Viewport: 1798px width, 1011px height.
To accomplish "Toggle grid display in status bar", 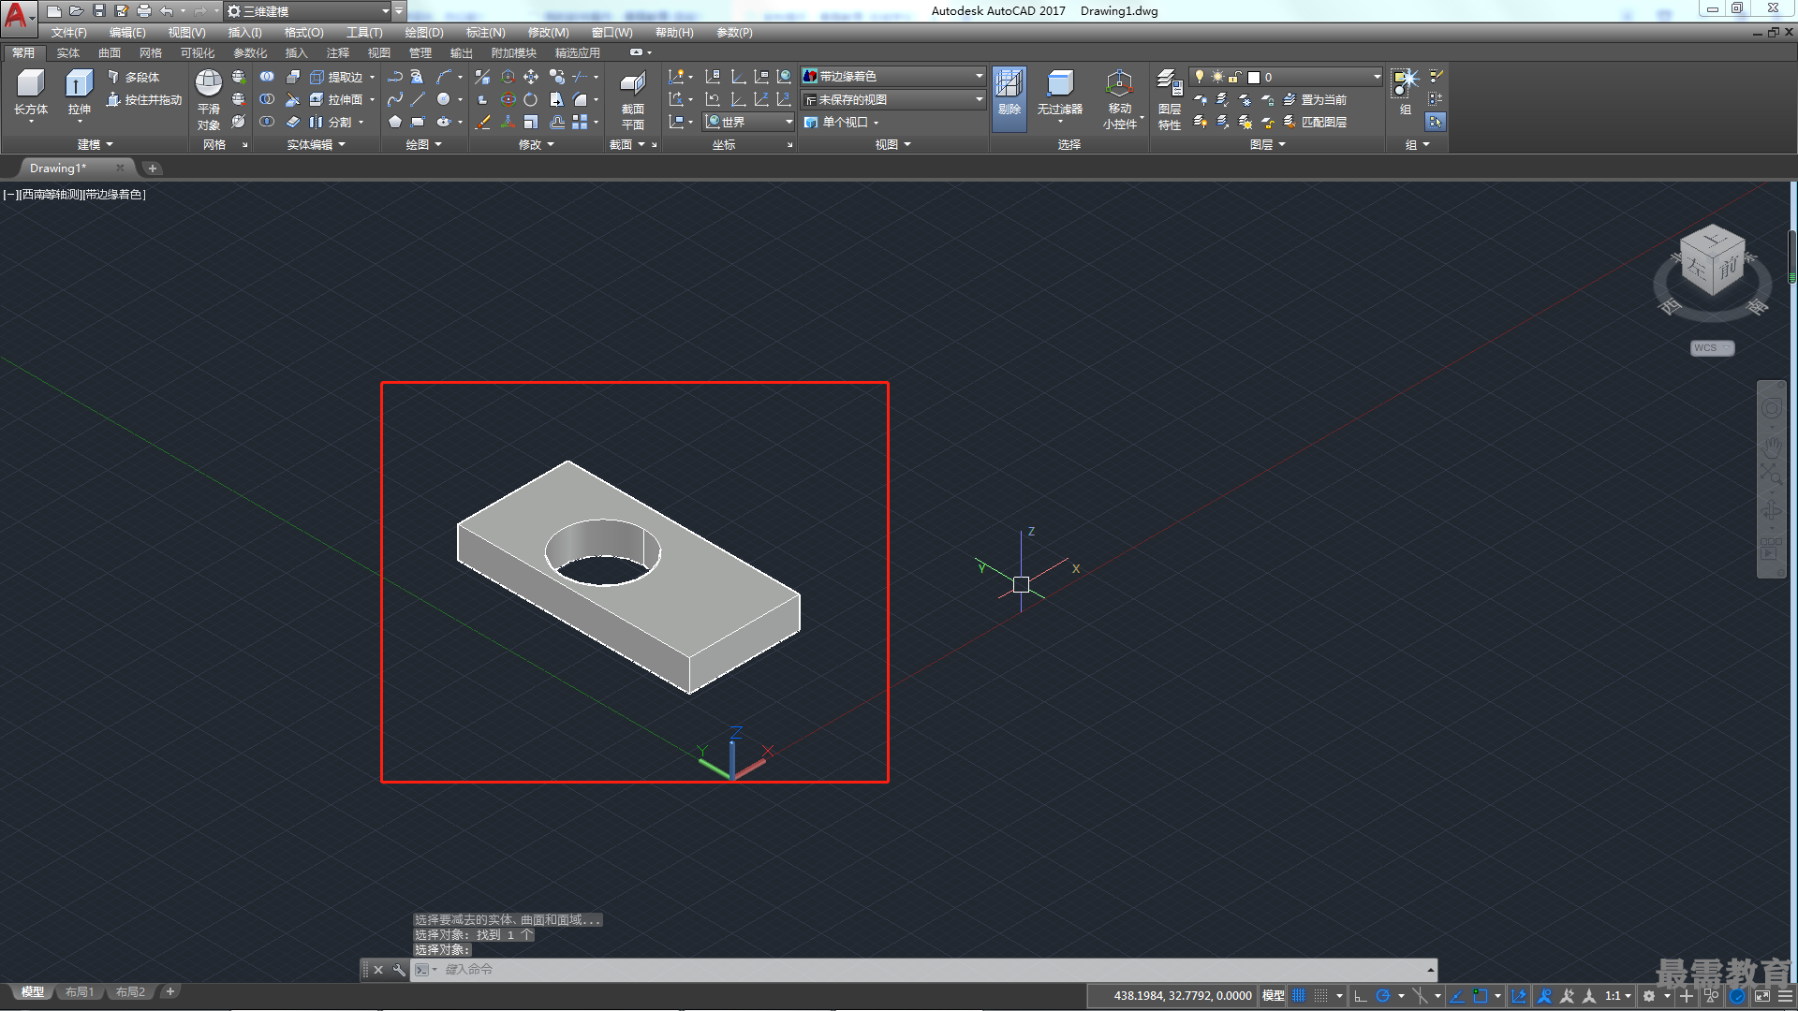I will pyautogui.click(x=1299, y=996).
